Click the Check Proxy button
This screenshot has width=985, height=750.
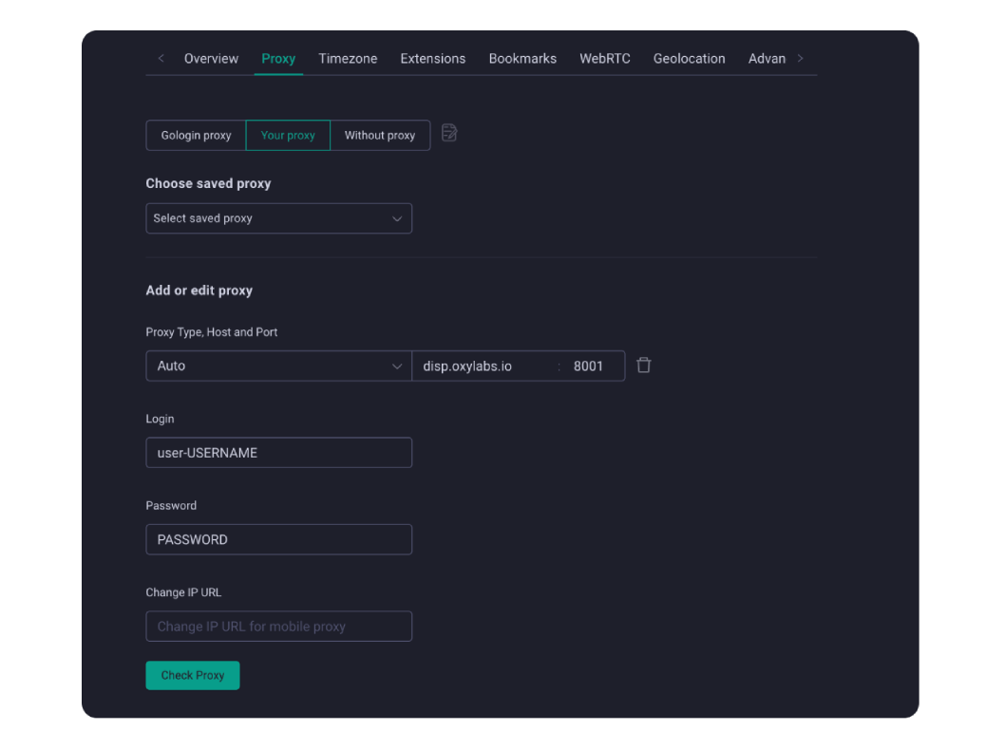coord(193,675)
